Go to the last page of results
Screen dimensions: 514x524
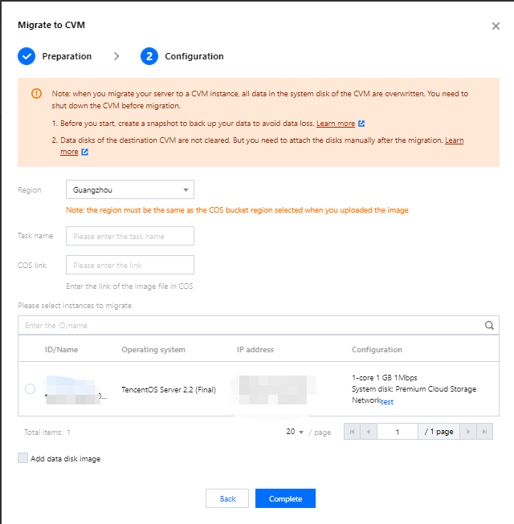click(483, 432)
